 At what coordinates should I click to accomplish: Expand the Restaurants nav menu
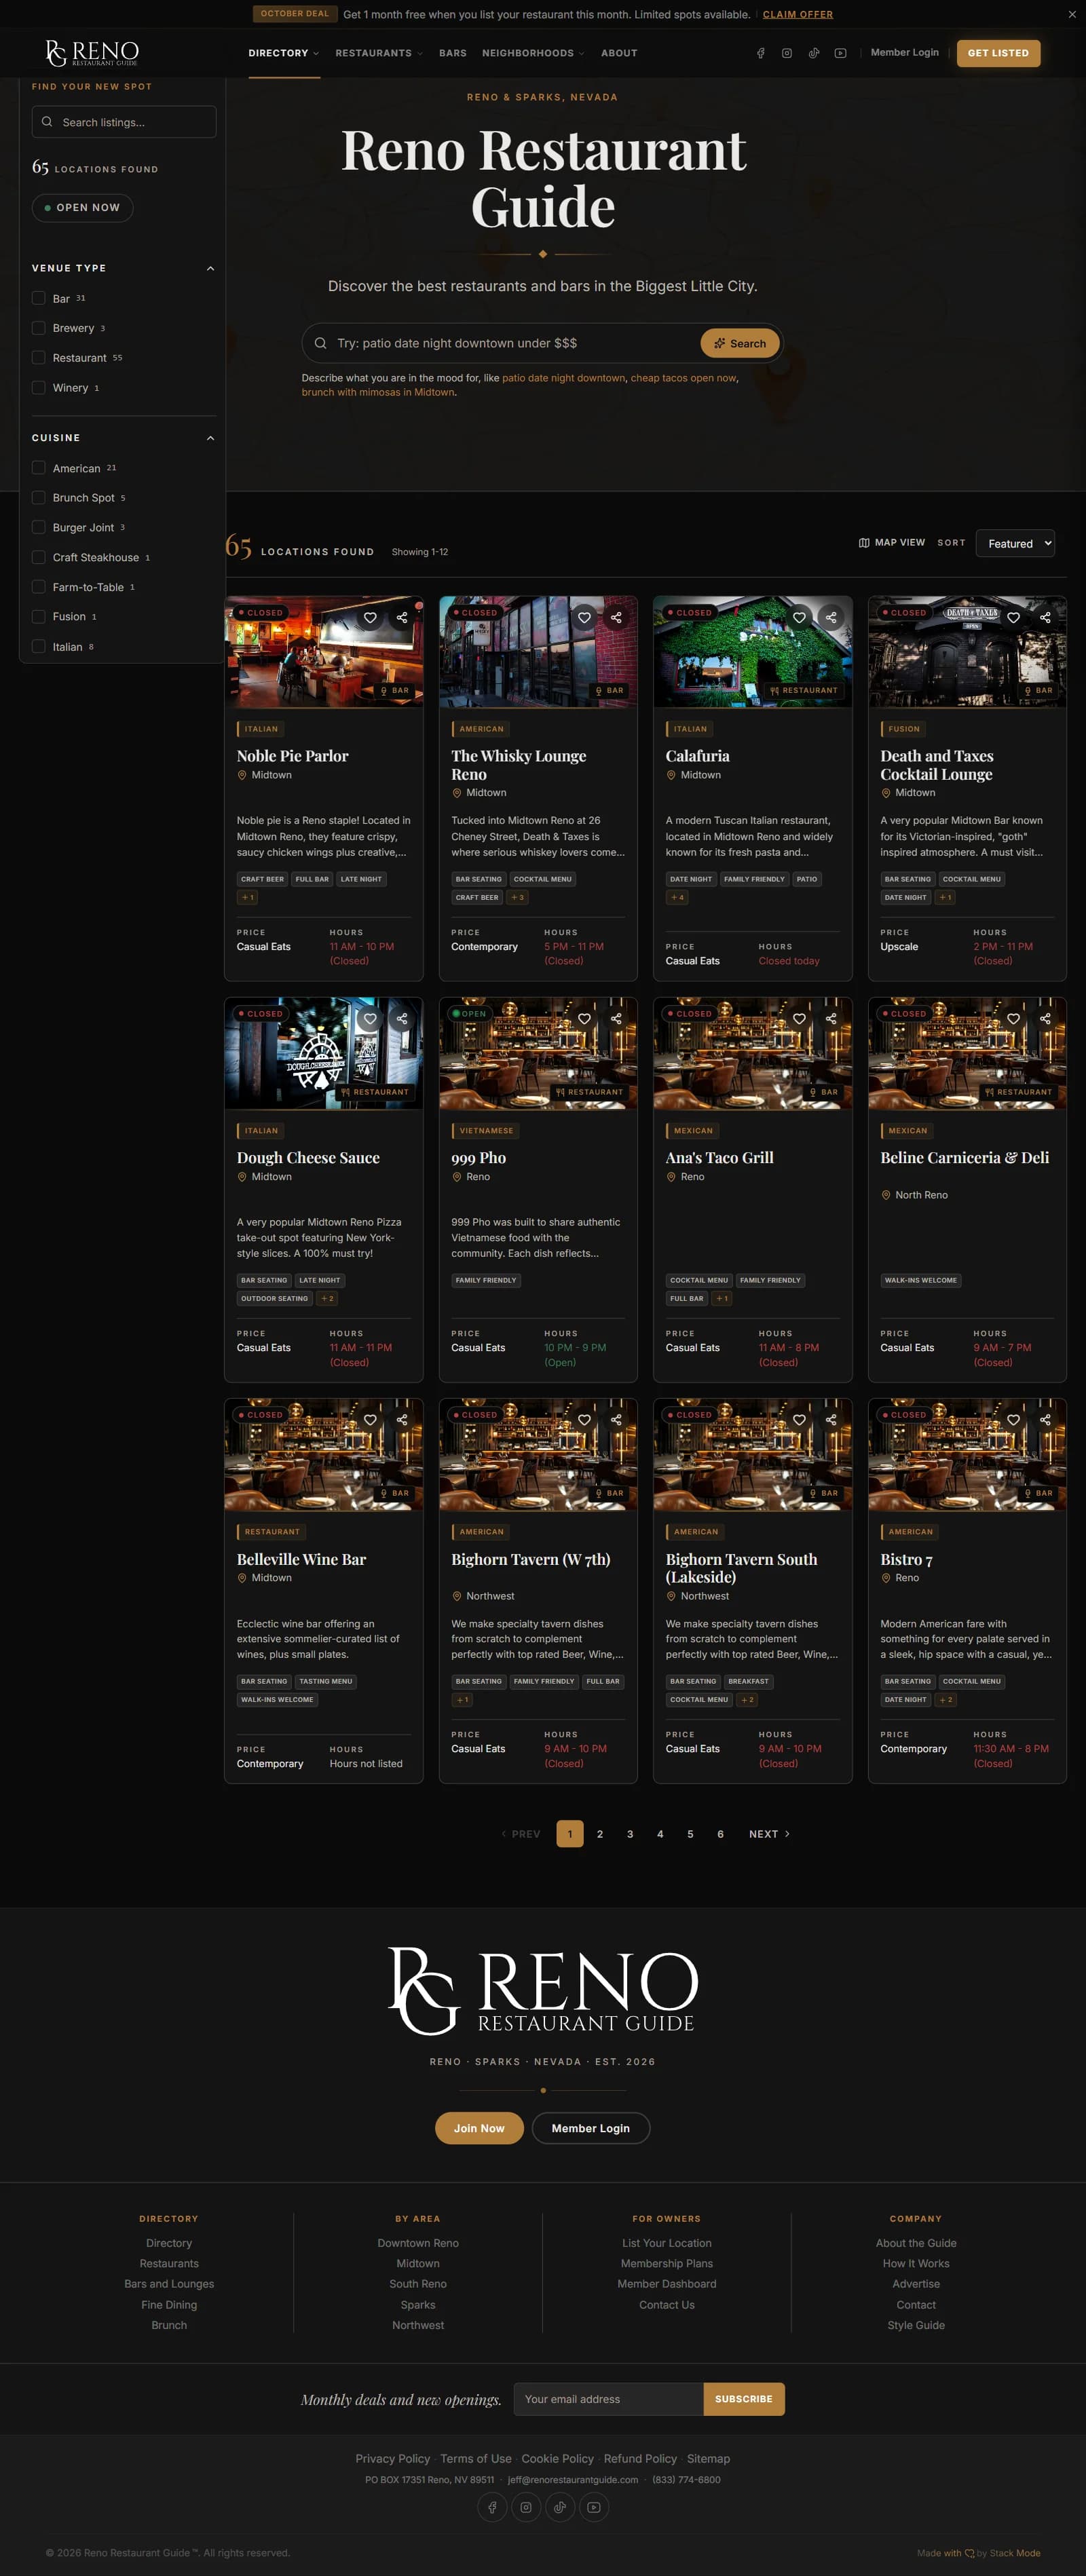pyautogui.click(x=379, y=53)
